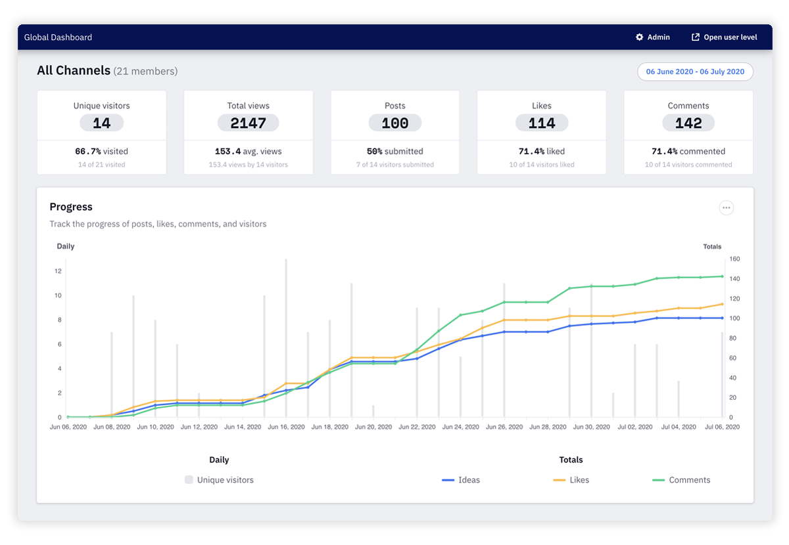Click the Daily axis title above chart
789x545 pixels.
[66, 246]
